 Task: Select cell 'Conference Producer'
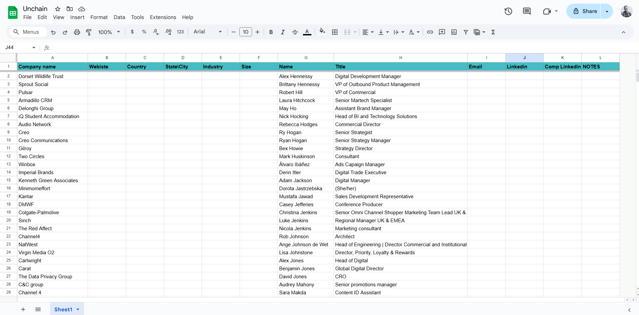[401, 205]
